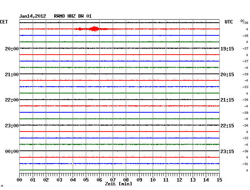The image size is (250, 190).
Task: Click the 14 minute axis label
Action: point(206,180)
